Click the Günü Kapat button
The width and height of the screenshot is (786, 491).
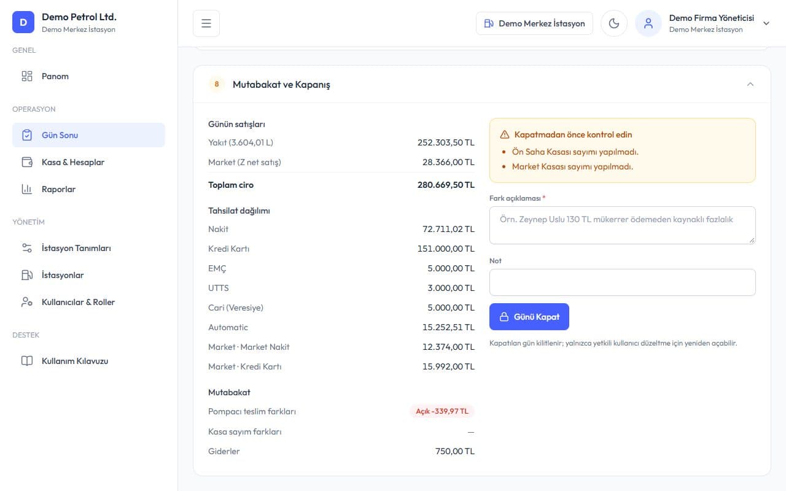(529, 317)
